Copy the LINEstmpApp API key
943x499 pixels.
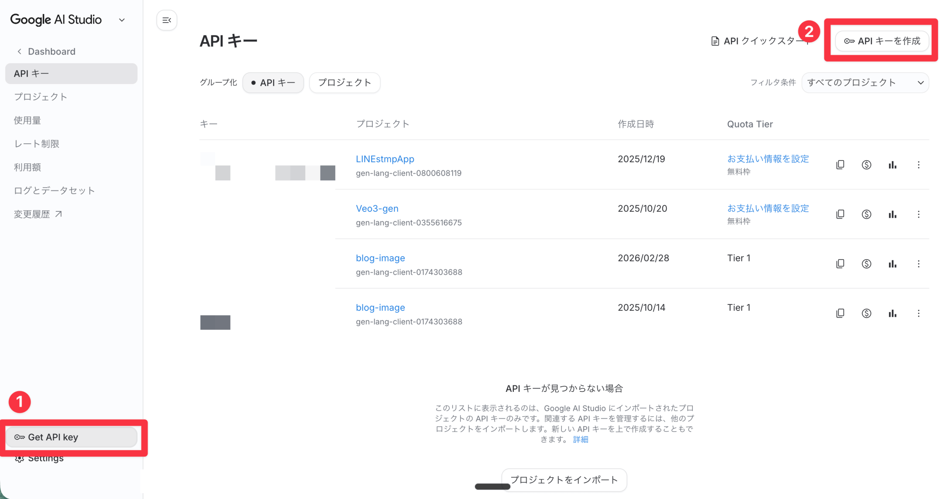point(840,165)
